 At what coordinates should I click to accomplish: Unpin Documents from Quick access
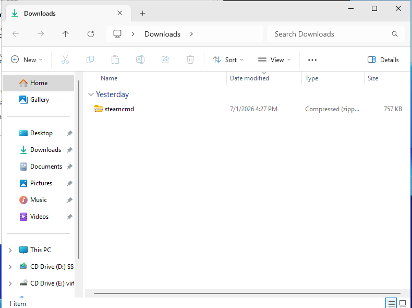coord(70,167)
